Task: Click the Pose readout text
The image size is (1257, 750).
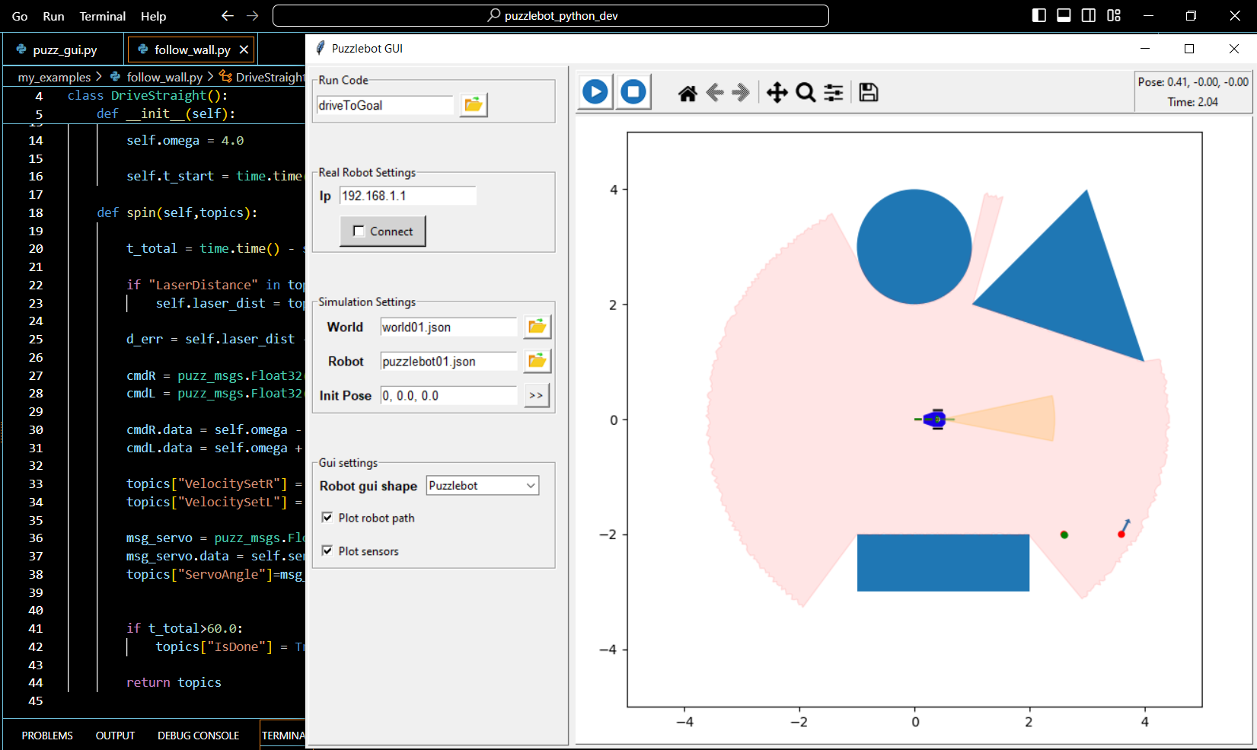Action: click(1193, 81)
